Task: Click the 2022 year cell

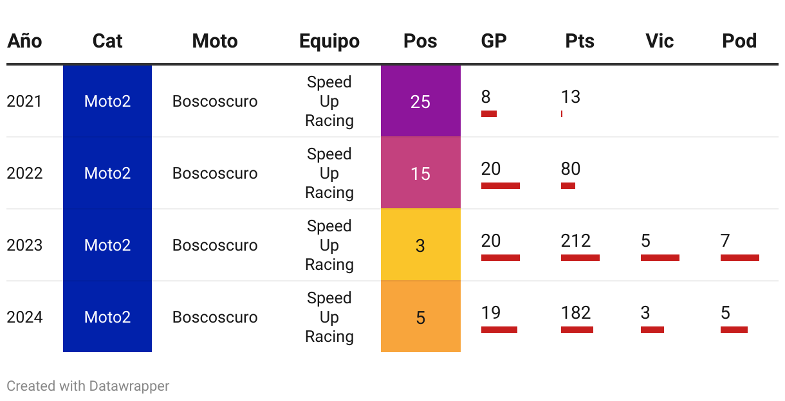Action: (x=24, y=173)
